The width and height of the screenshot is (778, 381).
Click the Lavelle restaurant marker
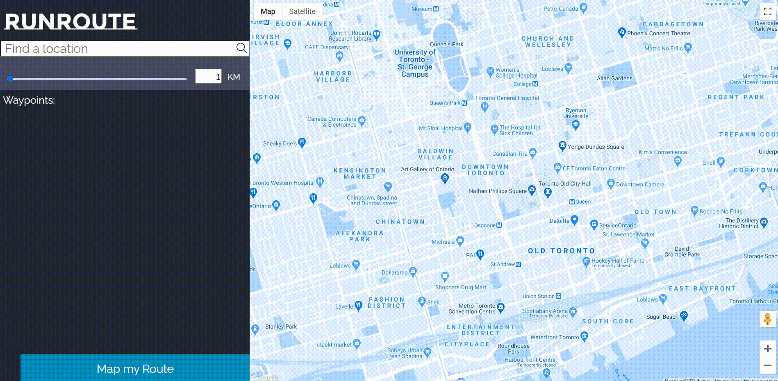358,305
